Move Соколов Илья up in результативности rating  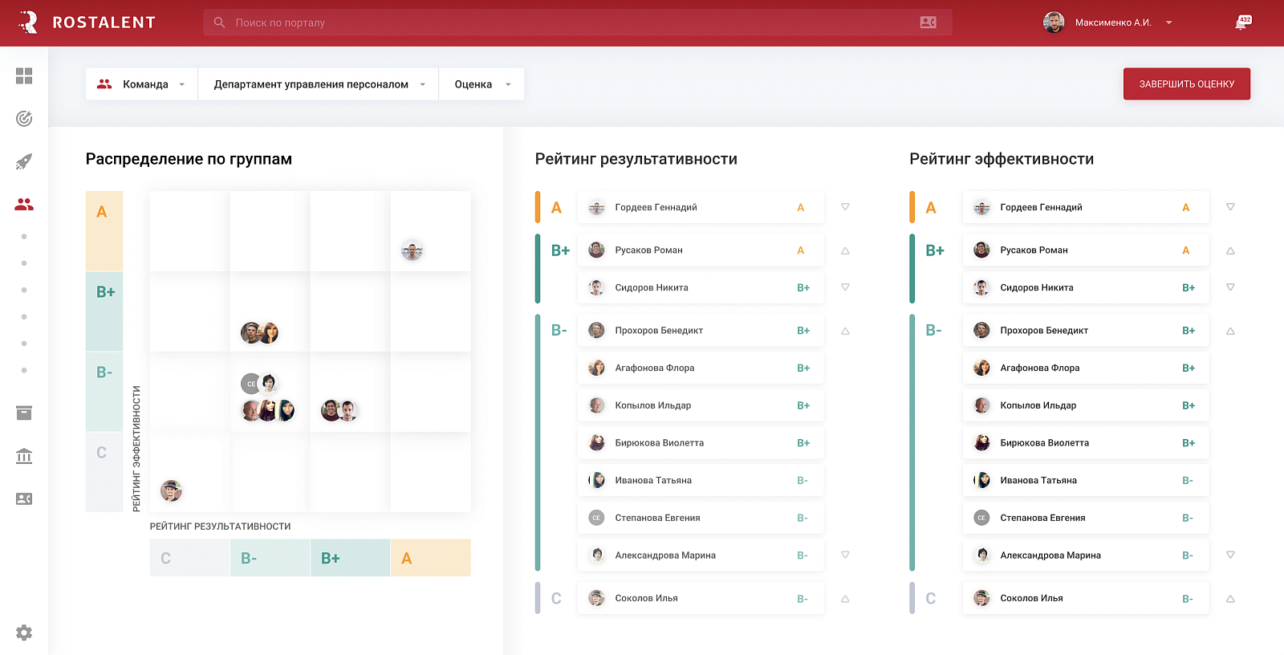pos(845,599)
